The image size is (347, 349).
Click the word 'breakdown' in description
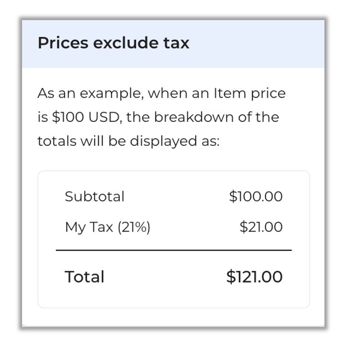click(x=194, y=117)
